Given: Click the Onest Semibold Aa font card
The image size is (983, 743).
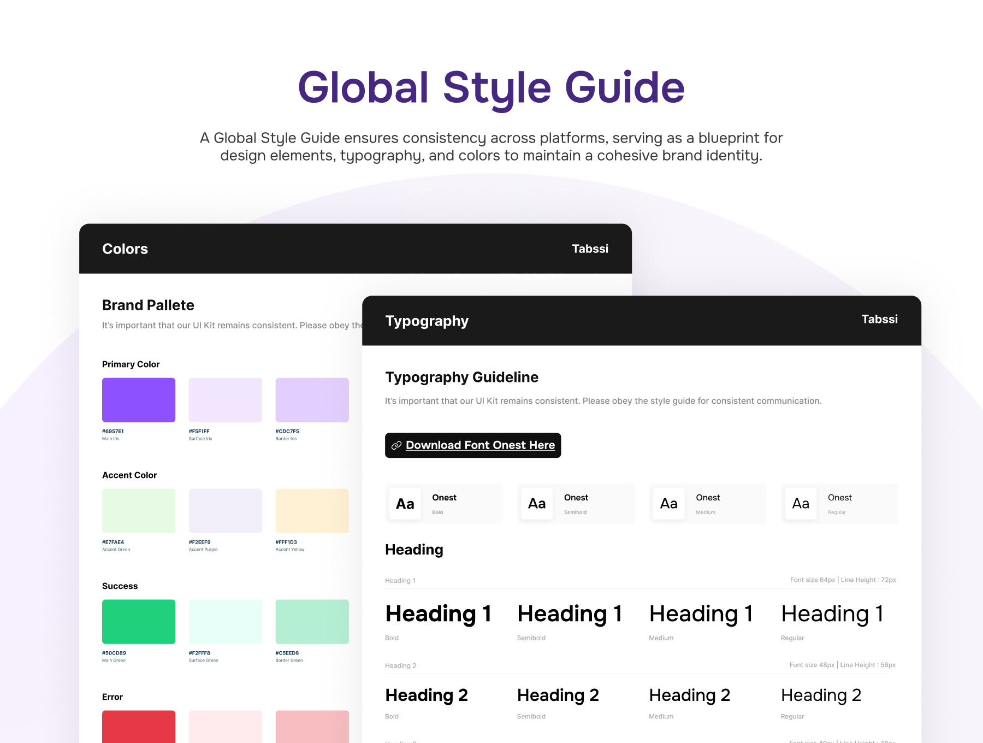Looking at the screenshot, I should pyautogui.click(x=576, y=504).
